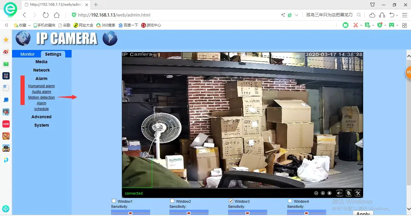Viewport: 411px width, 216px height.
Task: Switch to the Monitor tab
Action: point(27,54)
